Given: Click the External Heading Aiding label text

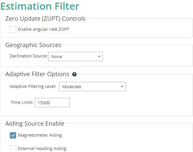Looking at the screenshot, I should [x=42, y=148].
